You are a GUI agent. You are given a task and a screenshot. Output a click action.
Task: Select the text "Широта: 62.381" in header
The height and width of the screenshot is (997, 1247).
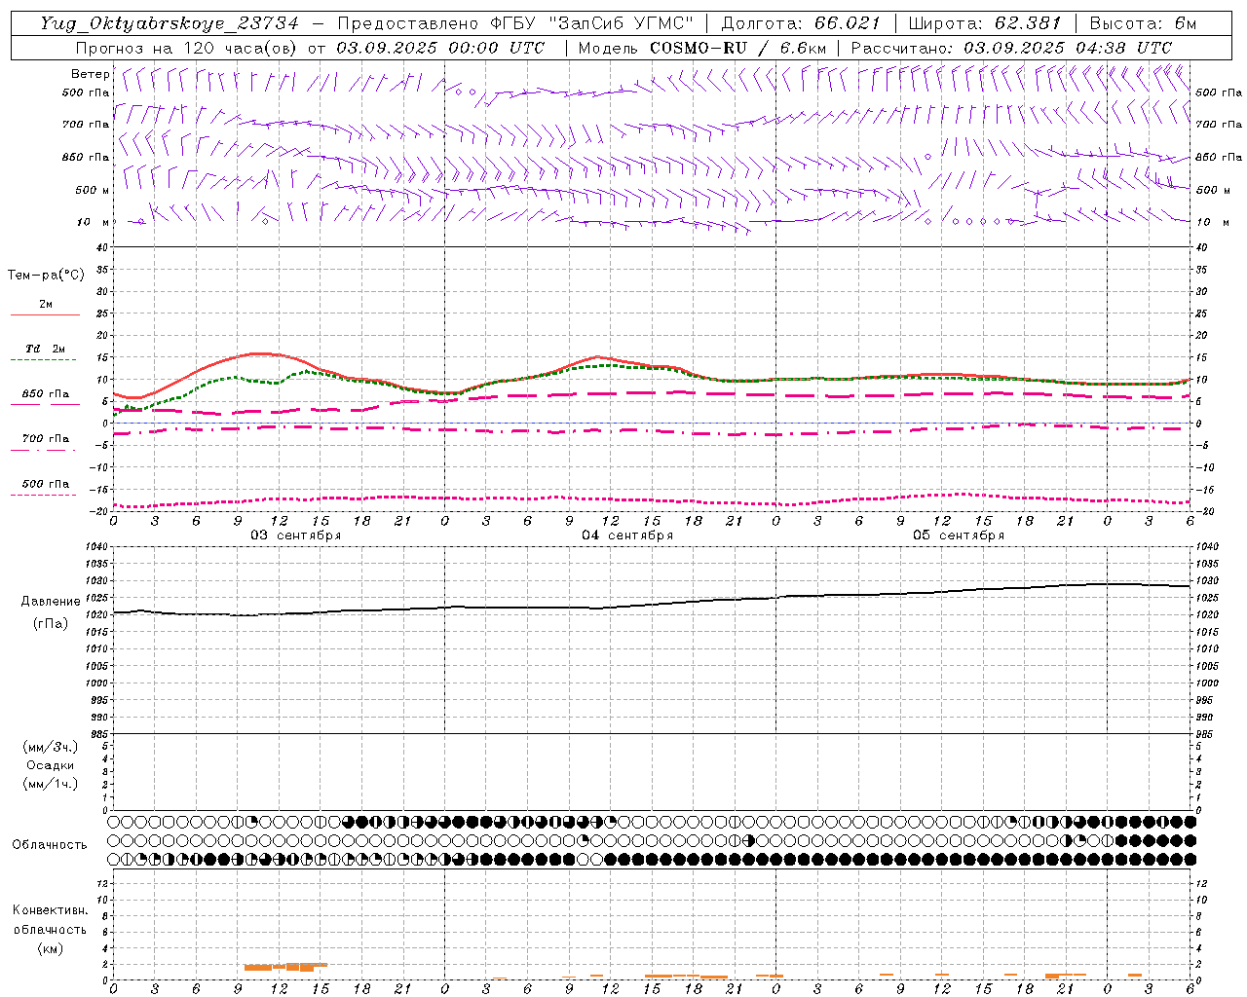click(985, 23)
